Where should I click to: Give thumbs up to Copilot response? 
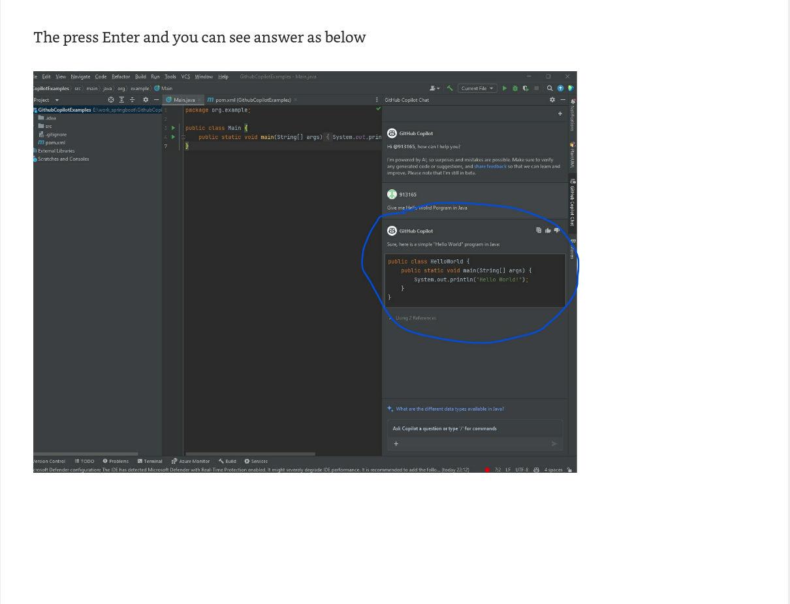point(548,230)
